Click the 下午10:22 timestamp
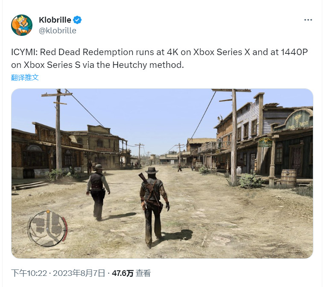Viewport: 327px width, 287px height. (x=29, y=273)
